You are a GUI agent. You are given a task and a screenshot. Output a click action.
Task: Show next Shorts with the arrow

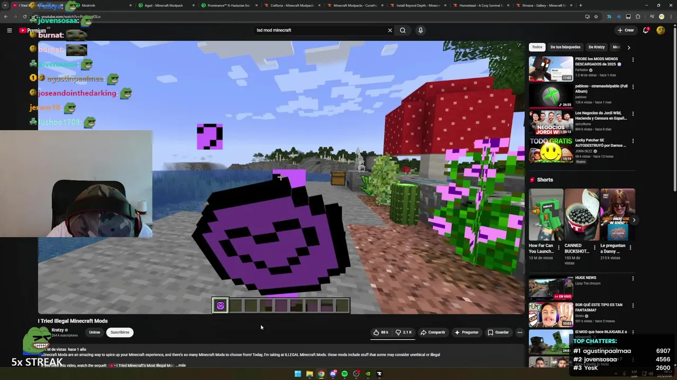coord(634,220)
